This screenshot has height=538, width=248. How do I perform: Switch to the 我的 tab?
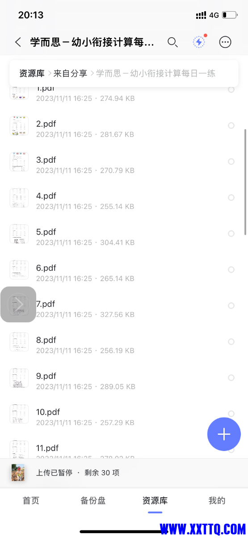[x=217, y=501]
